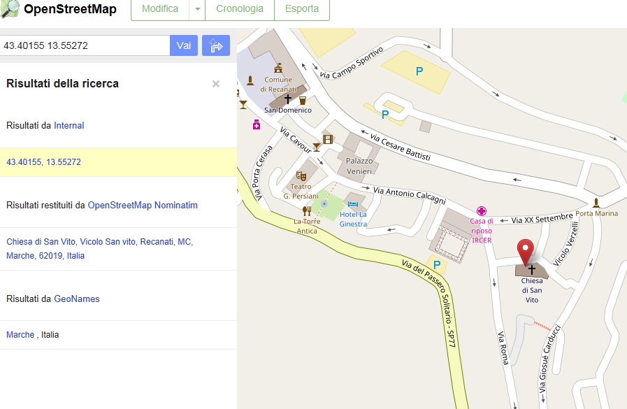Click the pharmacy icon left of Via Cavour
627x409 pixels.
click(x=257, y=124)
